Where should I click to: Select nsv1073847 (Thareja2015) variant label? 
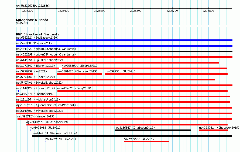coord(36,66)
